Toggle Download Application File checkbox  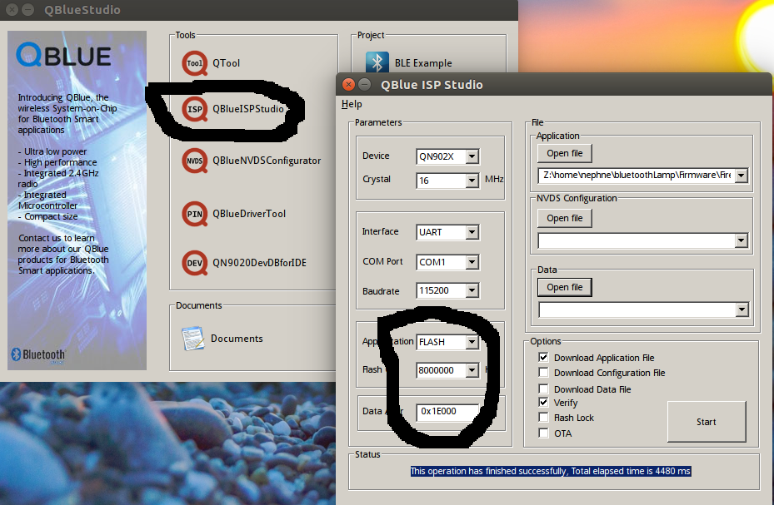tap(543, 357)
